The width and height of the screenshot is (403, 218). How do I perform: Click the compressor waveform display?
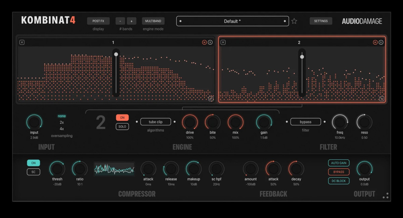click(114, 169)
